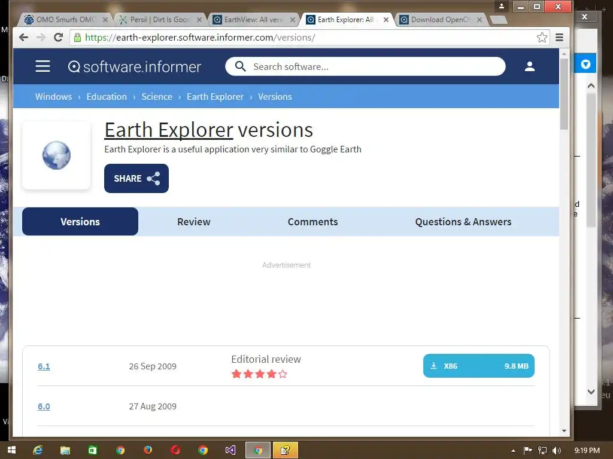This screenshot has width=613, height=459.
Task: Open the Store icon in taskbar
Action: (92, 450)
